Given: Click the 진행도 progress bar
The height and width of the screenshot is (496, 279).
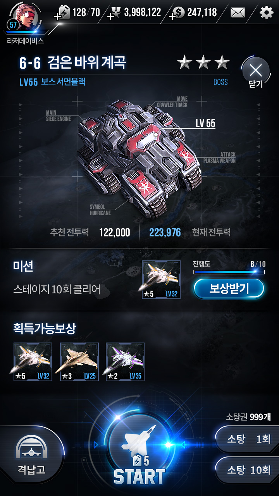Looking at the screenshot, I should pos(229,272).
